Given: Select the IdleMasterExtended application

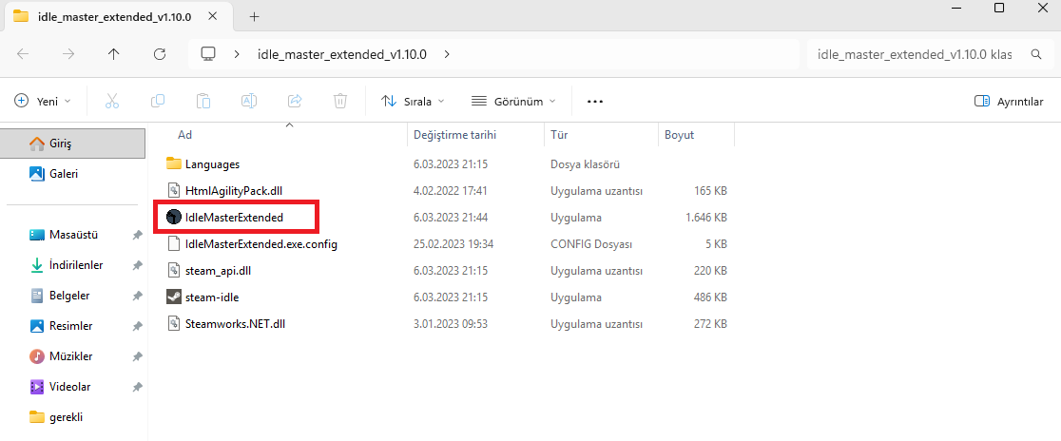Looking at the screenshot, I should tap(234, 218).
